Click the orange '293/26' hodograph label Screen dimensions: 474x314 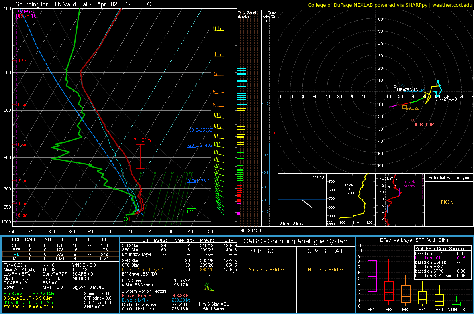tap(412, 108)
